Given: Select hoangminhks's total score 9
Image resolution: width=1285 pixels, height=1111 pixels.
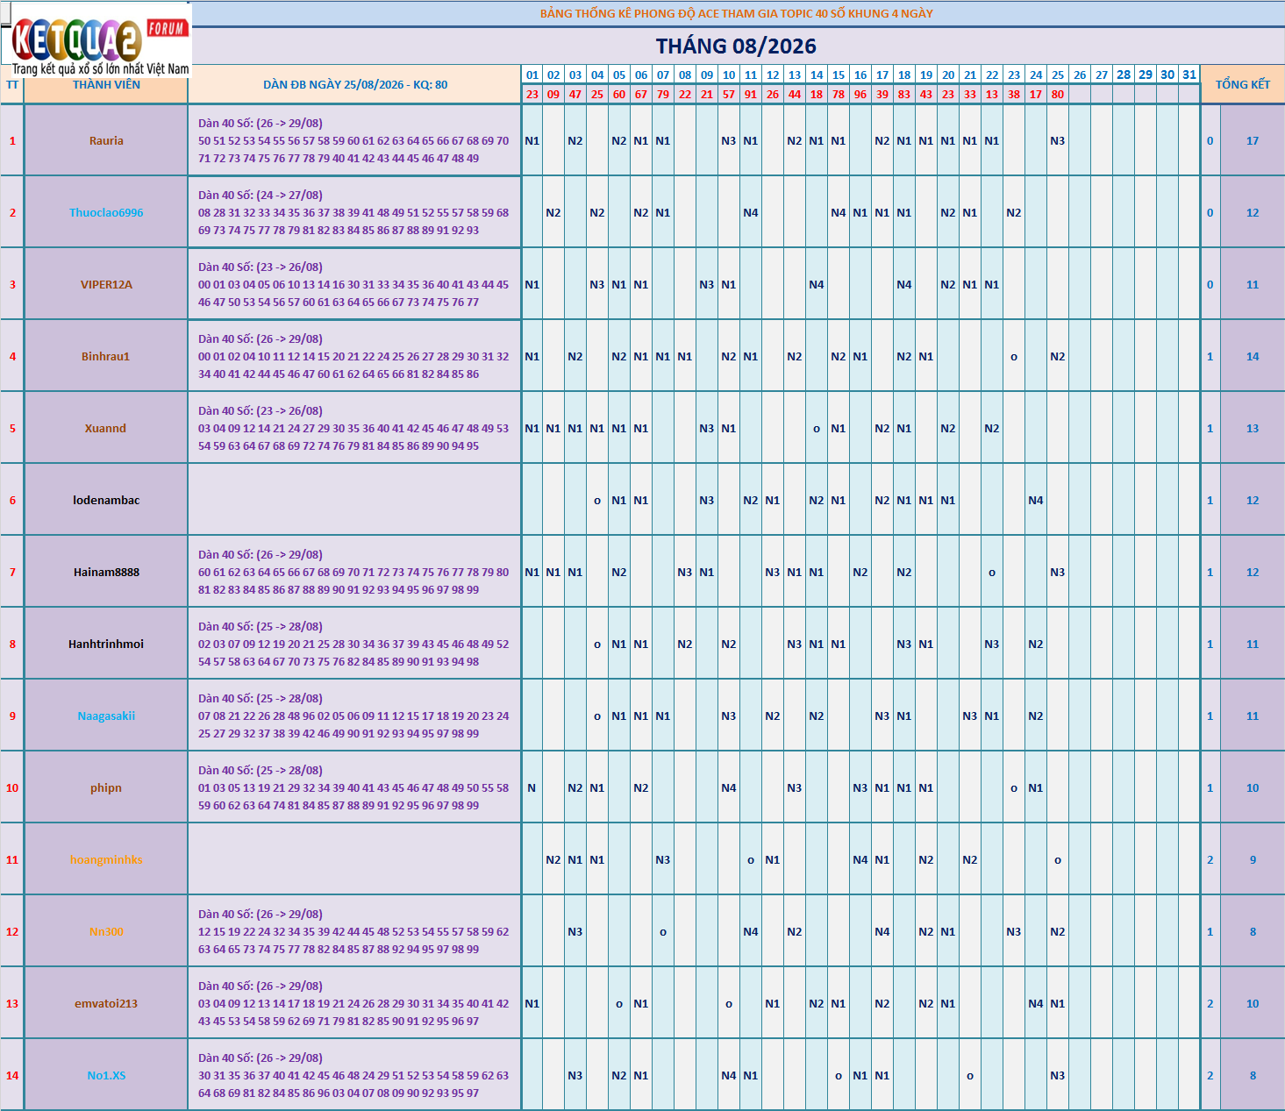Looking at the screenshot, I should (1253, 859).
